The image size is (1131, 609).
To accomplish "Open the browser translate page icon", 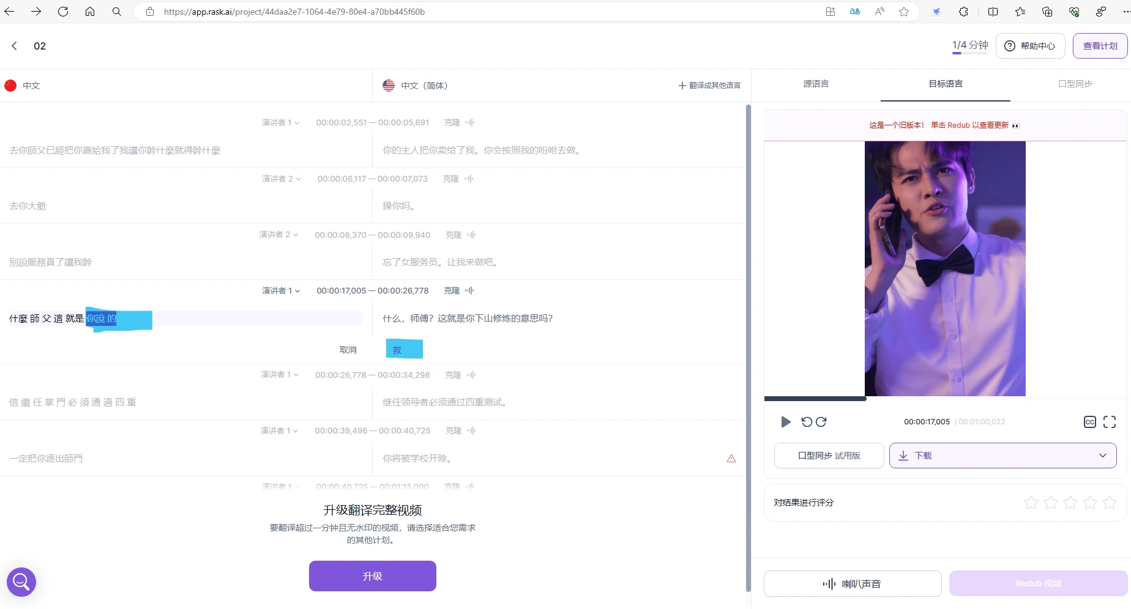I will coord(855,12).
